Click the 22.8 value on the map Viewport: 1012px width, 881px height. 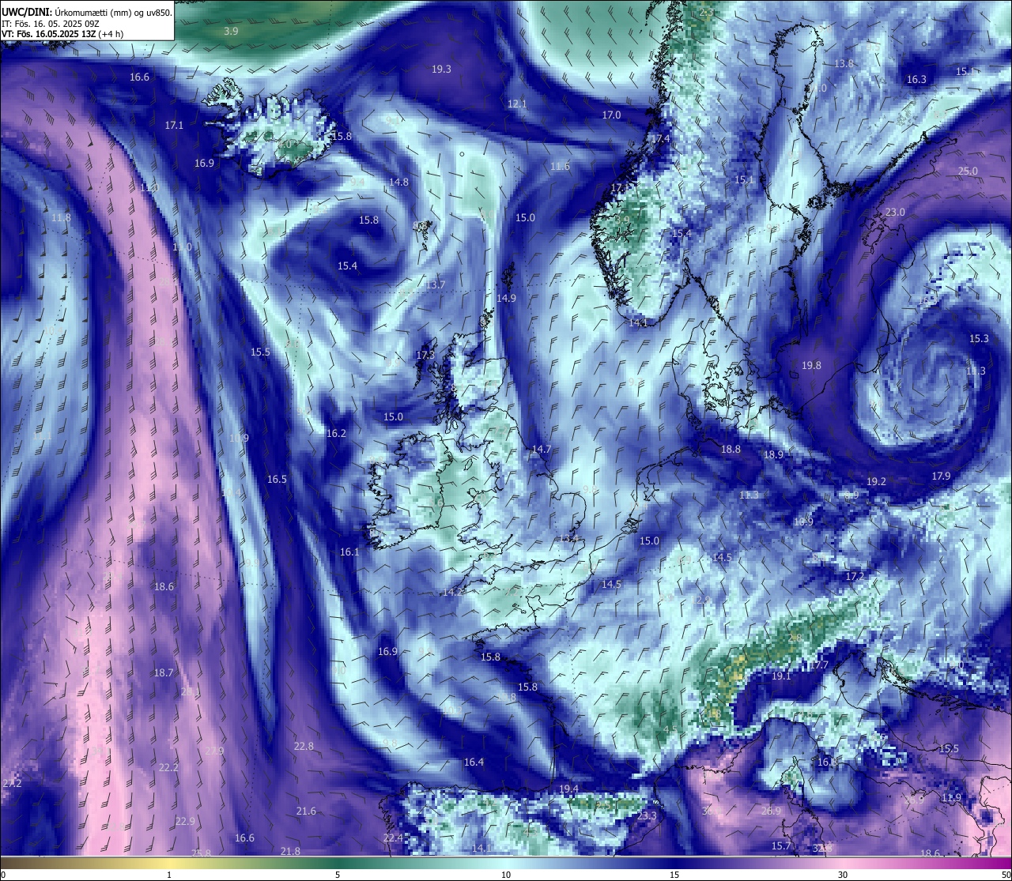[x=304, y=747]
